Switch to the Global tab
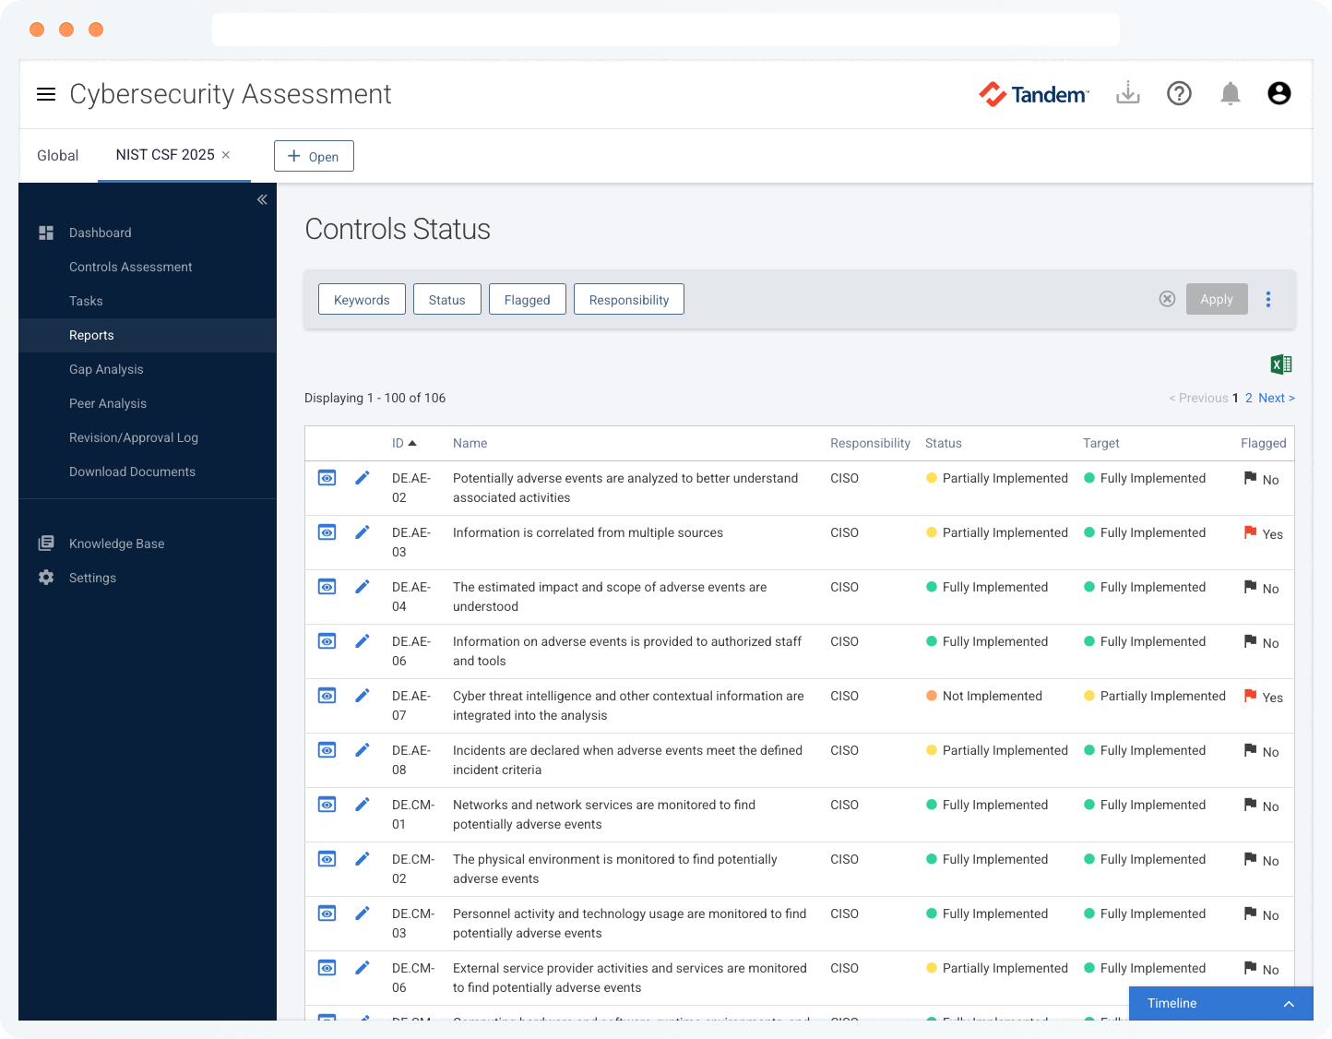The image size is (1332, 1039). point(57,155)
